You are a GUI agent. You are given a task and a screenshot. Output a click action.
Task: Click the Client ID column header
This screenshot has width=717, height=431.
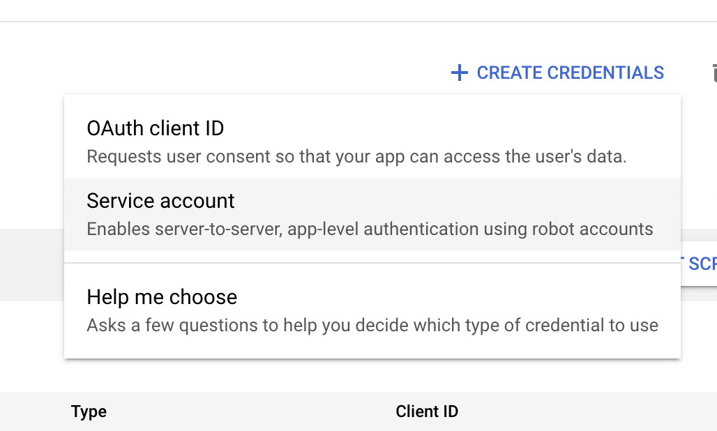tap(427, 411)
